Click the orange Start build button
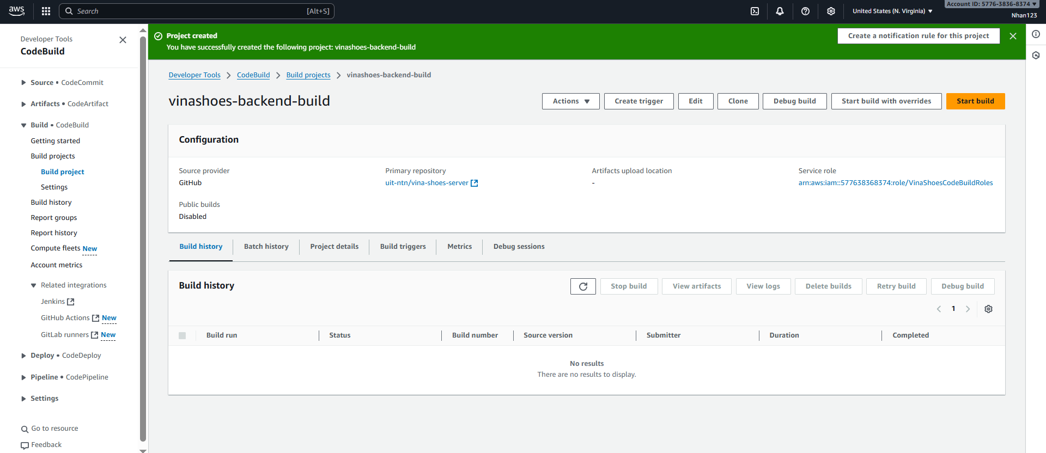This screenshot has height=453, width=1046. [975, 101]
